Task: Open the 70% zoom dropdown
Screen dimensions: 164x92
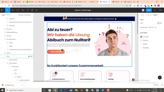Action: [161, 10]
